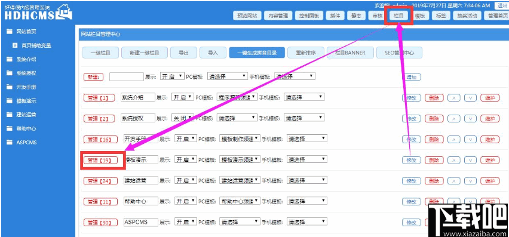Move 模板演示 row down with arrow
Screen dimensions: 509x237
click(470, 160)
